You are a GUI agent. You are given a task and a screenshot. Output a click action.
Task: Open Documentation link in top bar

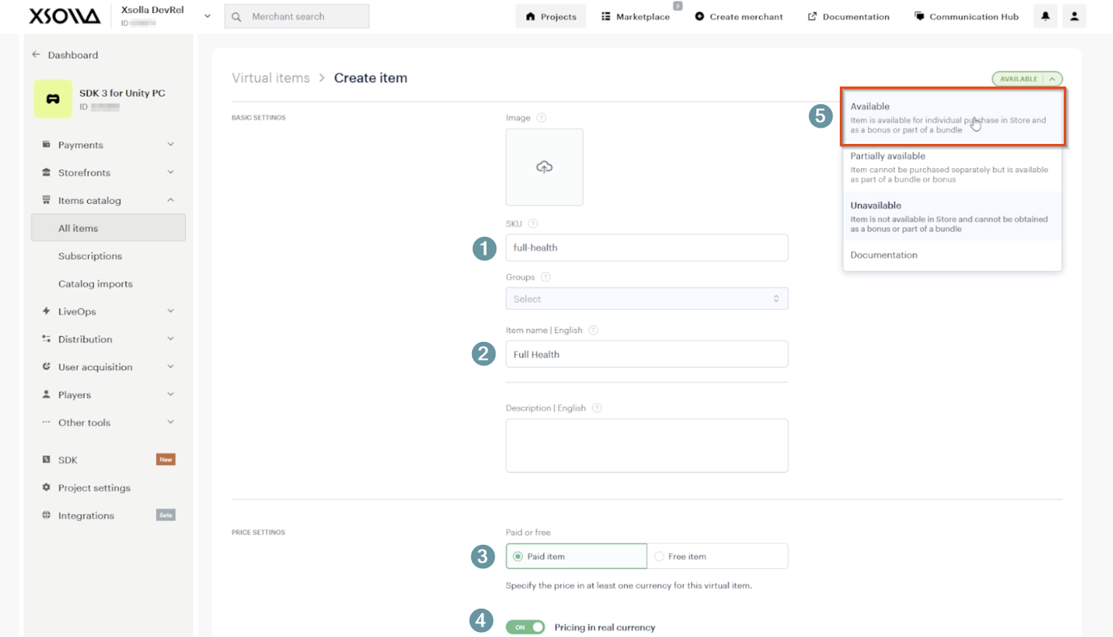pos(849,16)
